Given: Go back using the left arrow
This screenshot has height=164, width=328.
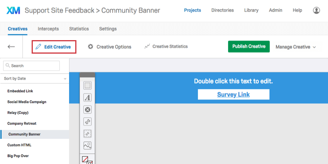Looking at the screenshot, I should click(11, 46).
